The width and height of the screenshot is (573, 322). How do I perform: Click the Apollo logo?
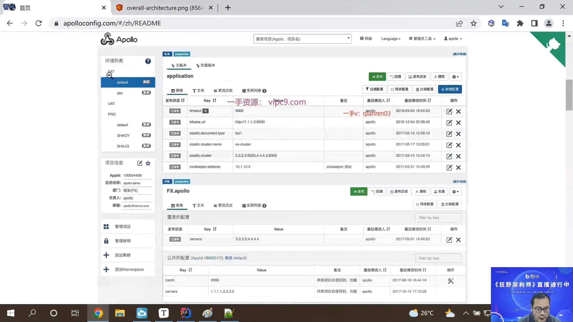point(118,39)
